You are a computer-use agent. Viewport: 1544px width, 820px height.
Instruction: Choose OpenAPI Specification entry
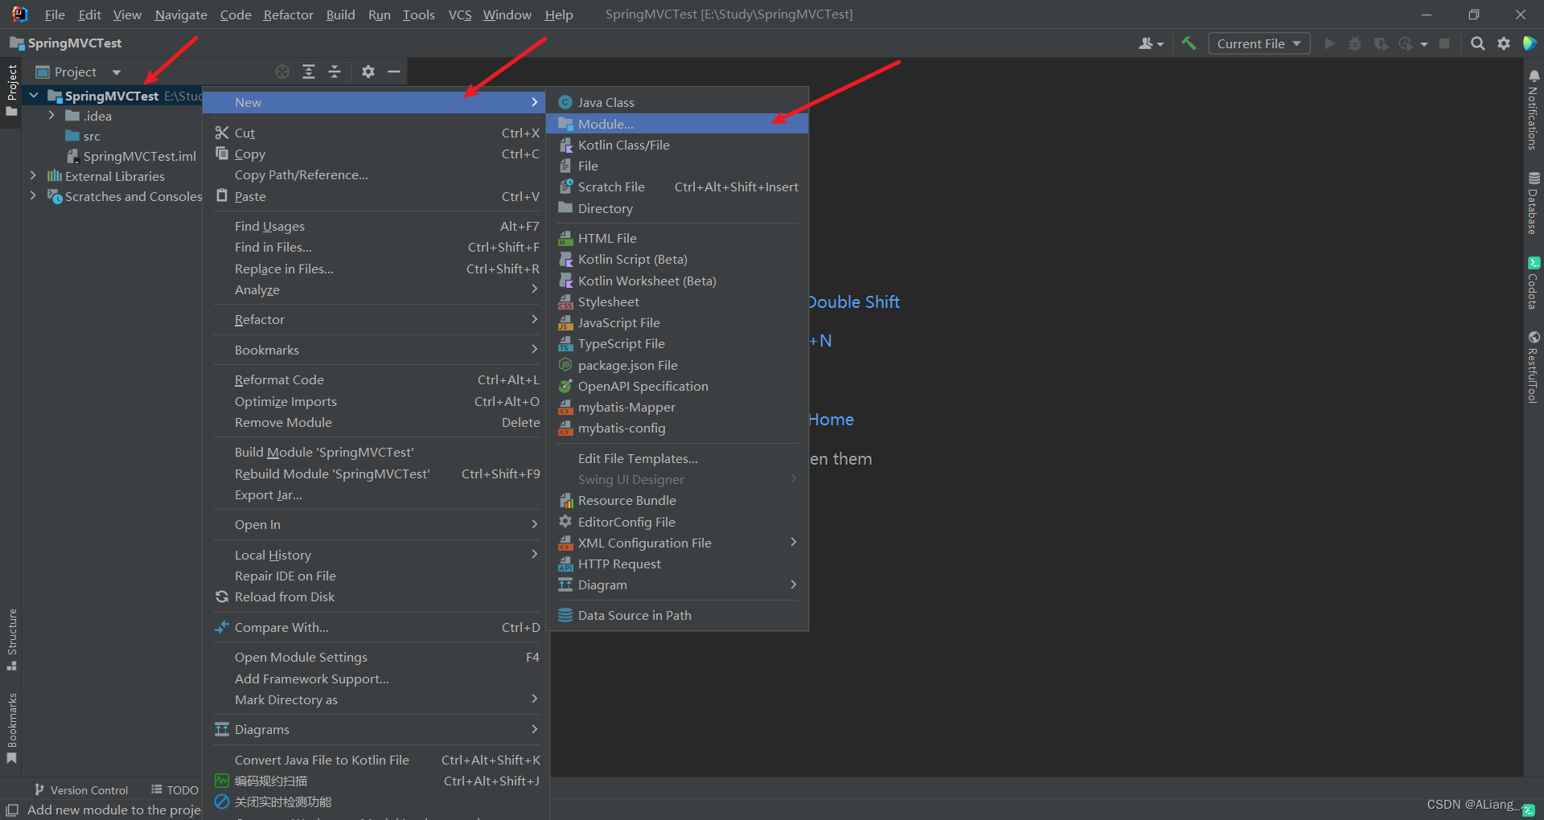coord(677,386)
